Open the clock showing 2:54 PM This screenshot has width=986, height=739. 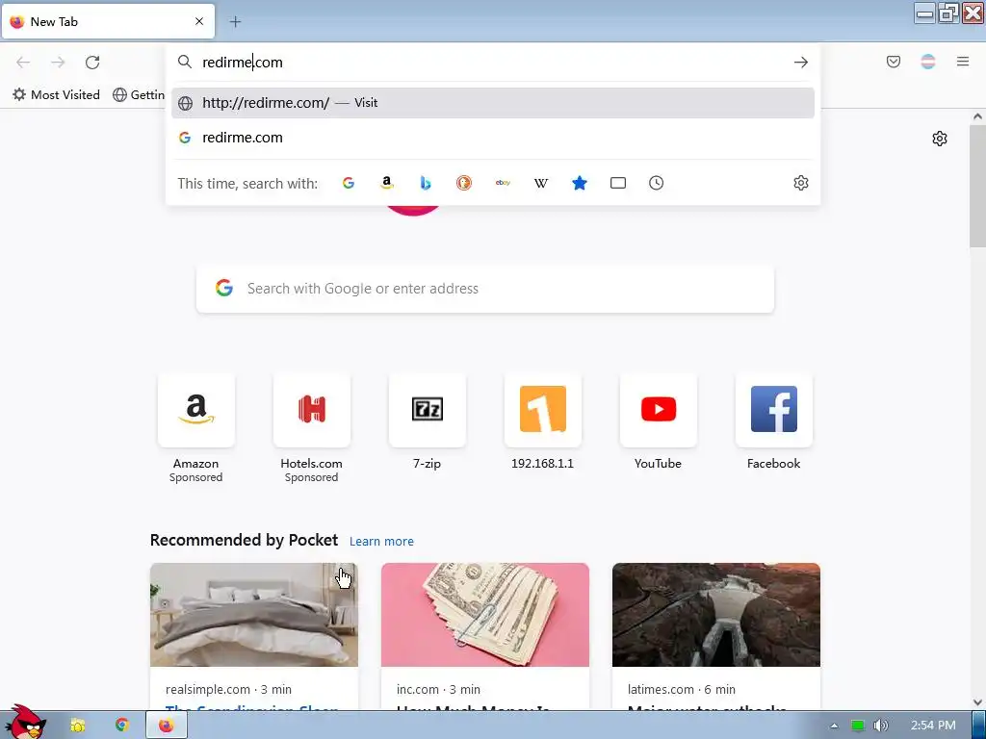click(933, 726)
